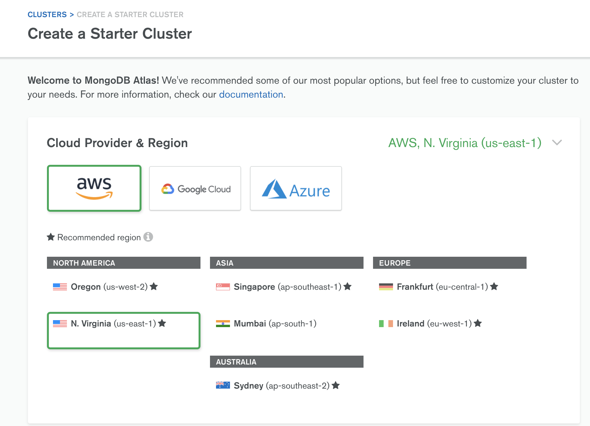Select the N. Virginia (us-east-1) region
The image size is (590, 426).
tap(124, 330)
